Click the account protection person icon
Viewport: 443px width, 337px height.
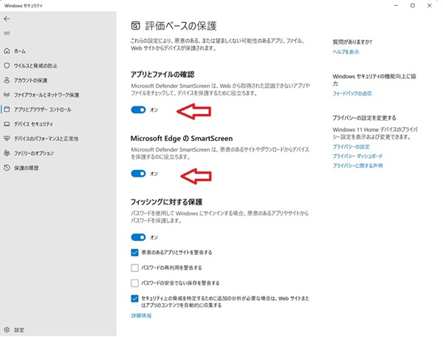tap(7, 80)
